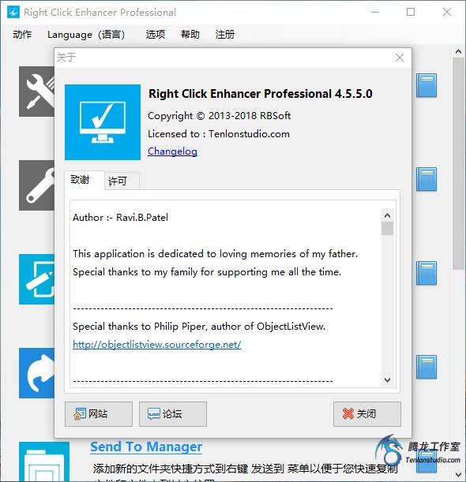Open the objectlistview.sourceforge.net link

click(156, 344)
